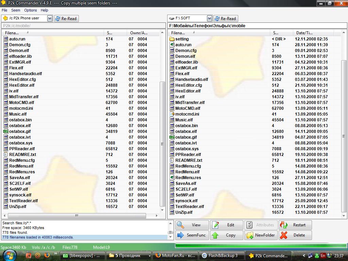Click the ostabox.gif GIF icon in the F: panel
This screenshot has width=348, height=261.
point(172,137)
